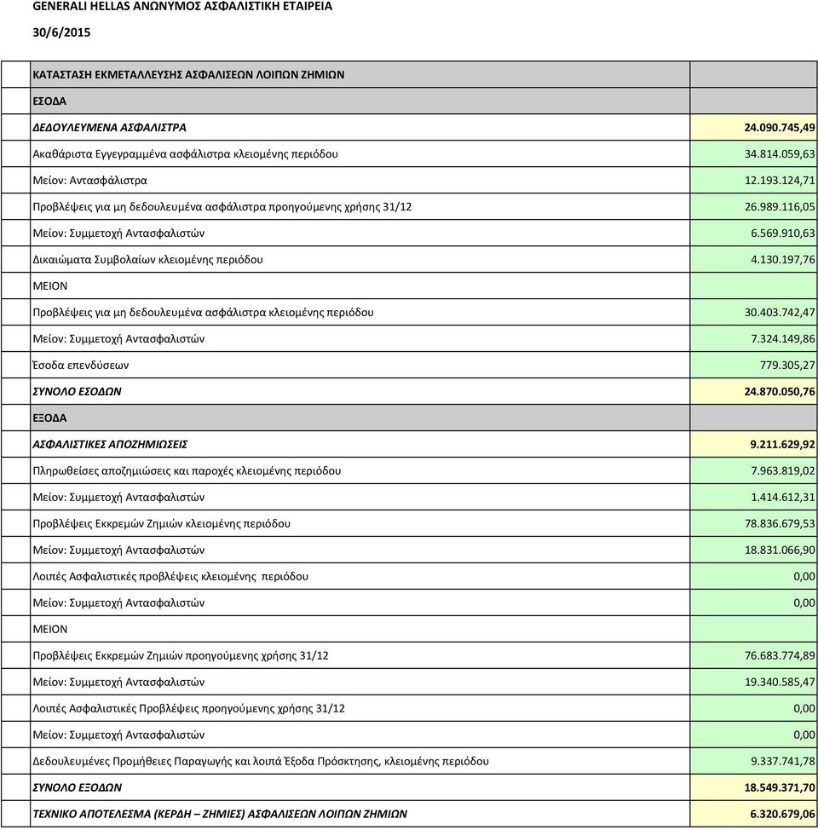Click 'Λοιπές Ασφαλιστικές Προβλέψεις προηγούμενης χρήσης 31/12' label
This screenshot has width=818, height=830.
coord(188,709)
